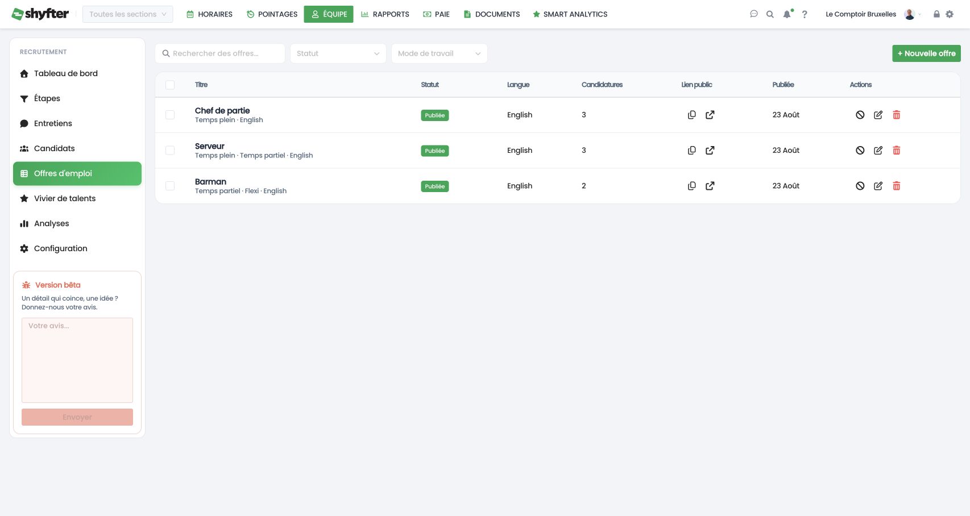Click the Votre avis feedback textarea

coord(77,360)
